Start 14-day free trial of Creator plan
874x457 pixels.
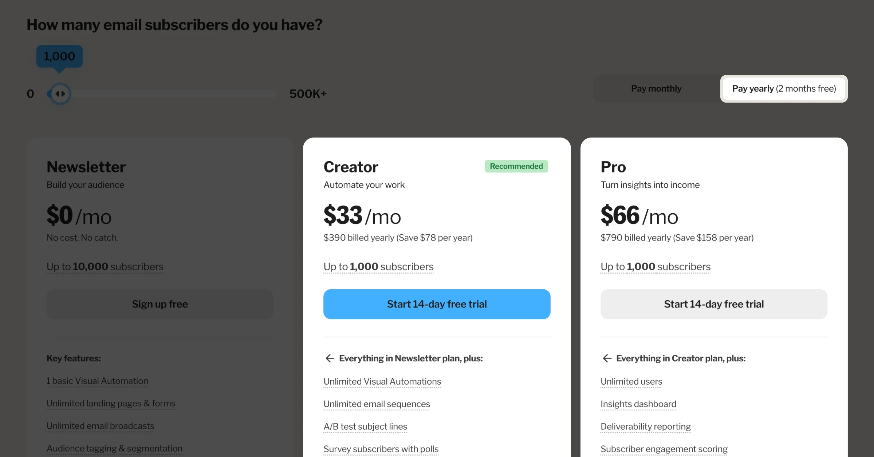[x=437, y=304]
